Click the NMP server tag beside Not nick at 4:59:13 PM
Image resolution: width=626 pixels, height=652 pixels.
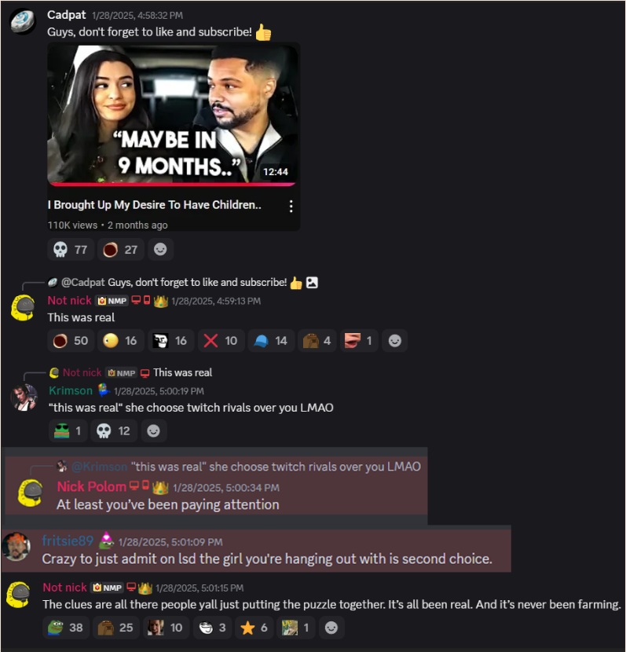coord(112,301)
